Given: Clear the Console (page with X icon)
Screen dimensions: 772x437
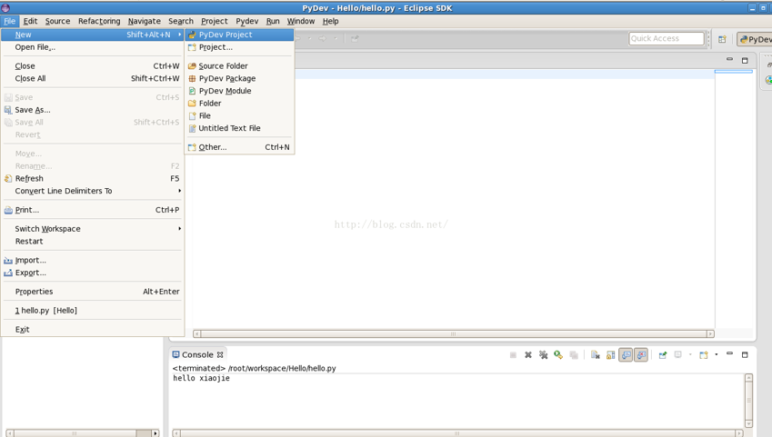Looking at the screenshot, I should 596,355.
